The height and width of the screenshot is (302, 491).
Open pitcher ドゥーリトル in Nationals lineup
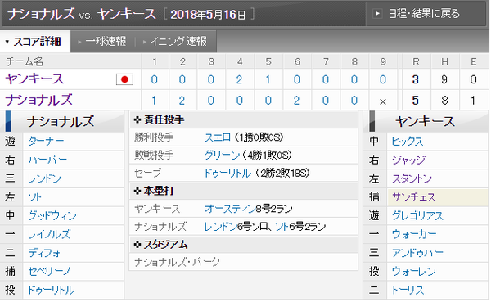point(51,290)
